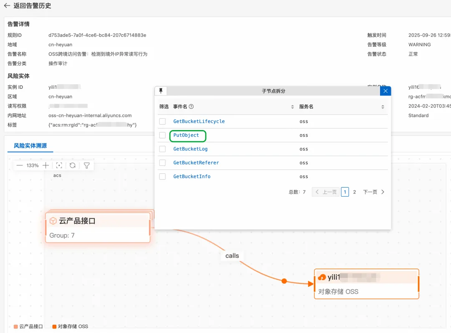Click the 云产品接口 cube icon
Image resolution: width=451 pixels, height=333 pixels.
[53, 221]
